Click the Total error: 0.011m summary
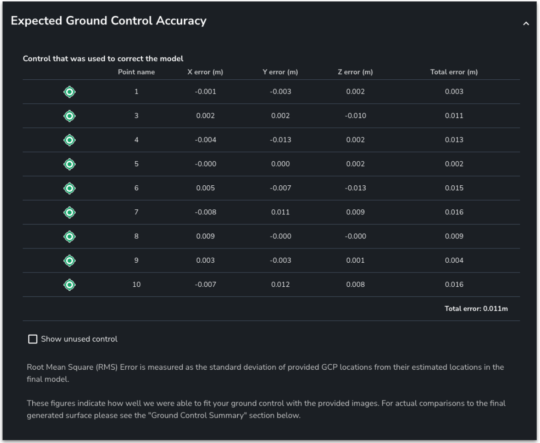The width and height of the screenshot is (540, 443). 477,308
